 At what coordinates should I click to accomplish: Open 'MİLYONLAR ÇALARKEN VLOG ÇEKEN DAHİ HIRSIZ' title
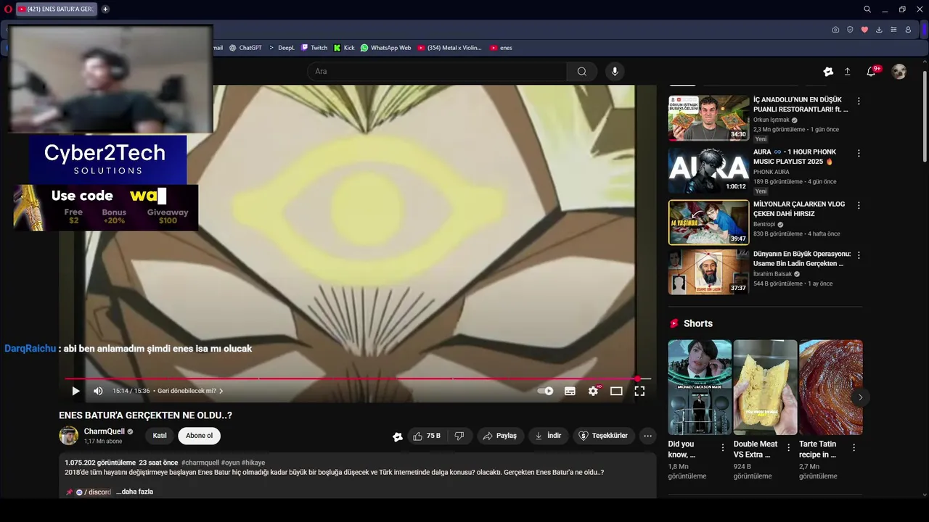click(x=798, y=209)
